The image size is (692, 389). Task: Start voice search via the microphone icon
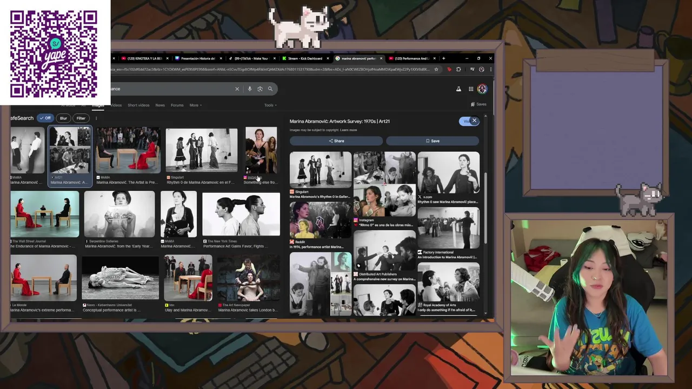coord(250,89)
